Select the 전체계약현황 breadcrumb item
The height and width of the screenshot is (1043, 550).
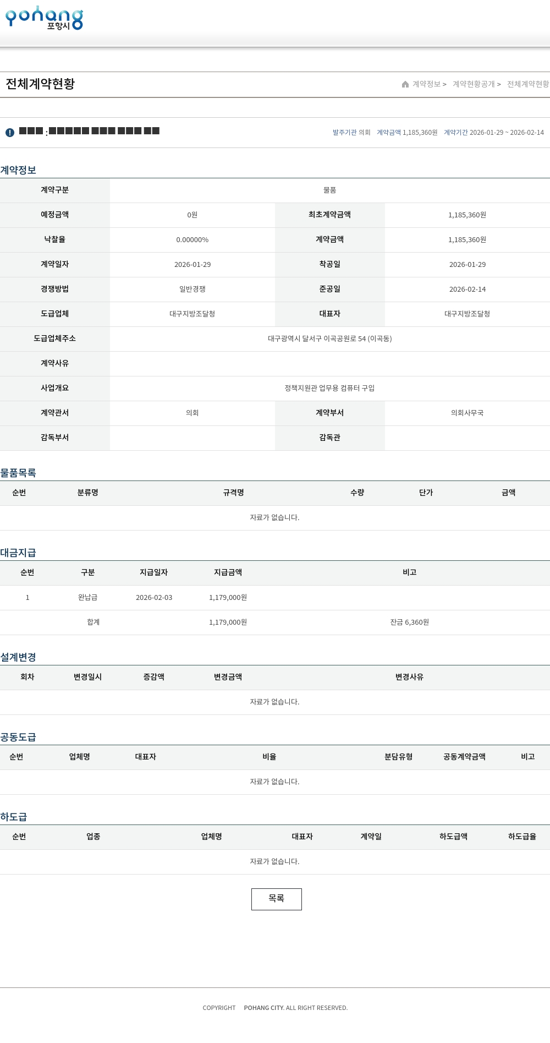[x=527, y=84]
